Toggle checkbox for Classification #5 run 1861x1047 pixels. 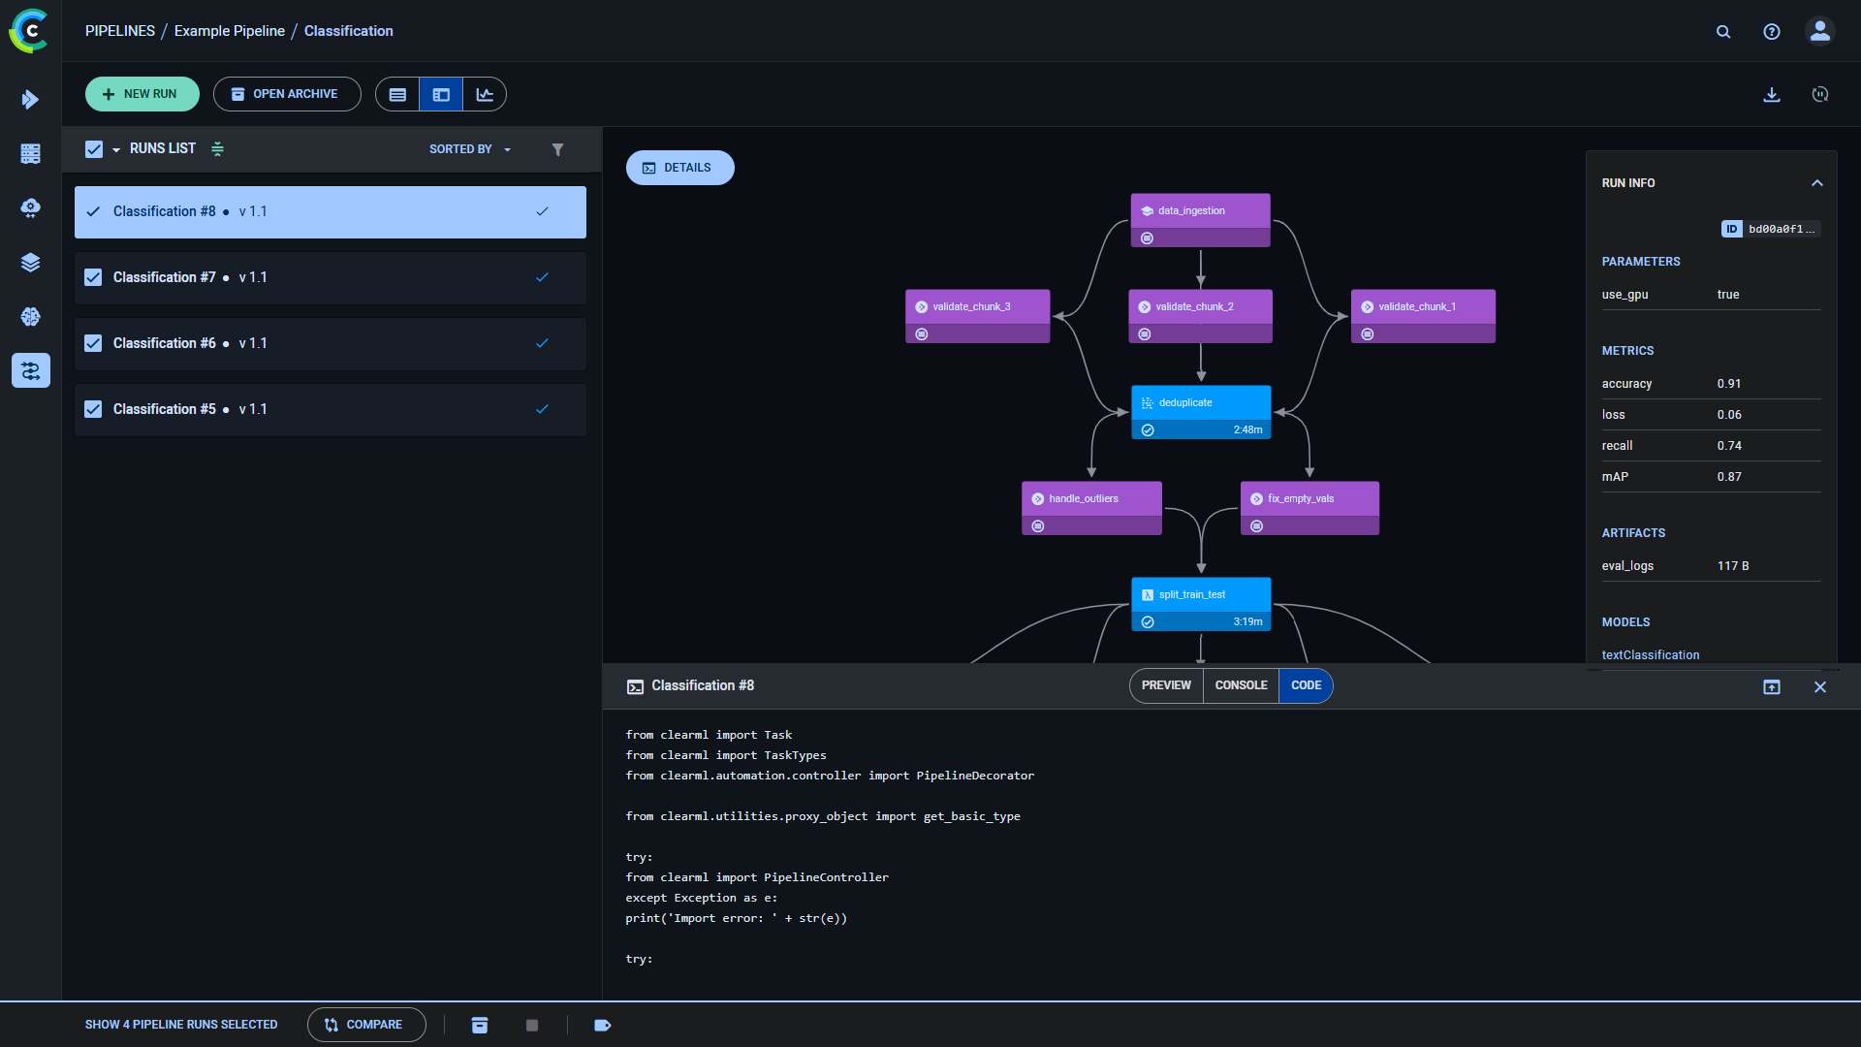pos(93,409)
